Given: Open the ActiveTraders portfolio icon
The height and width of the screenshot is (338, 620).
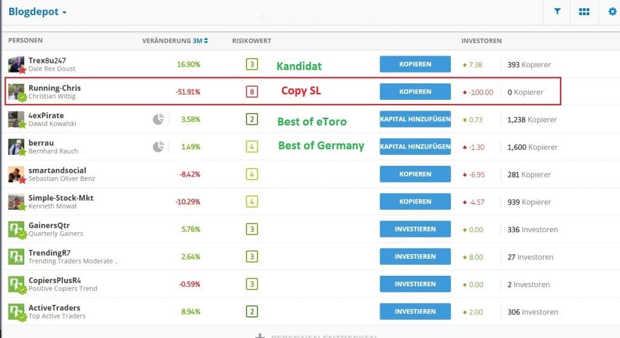Looking at the screenshot, I should [16, 311].
